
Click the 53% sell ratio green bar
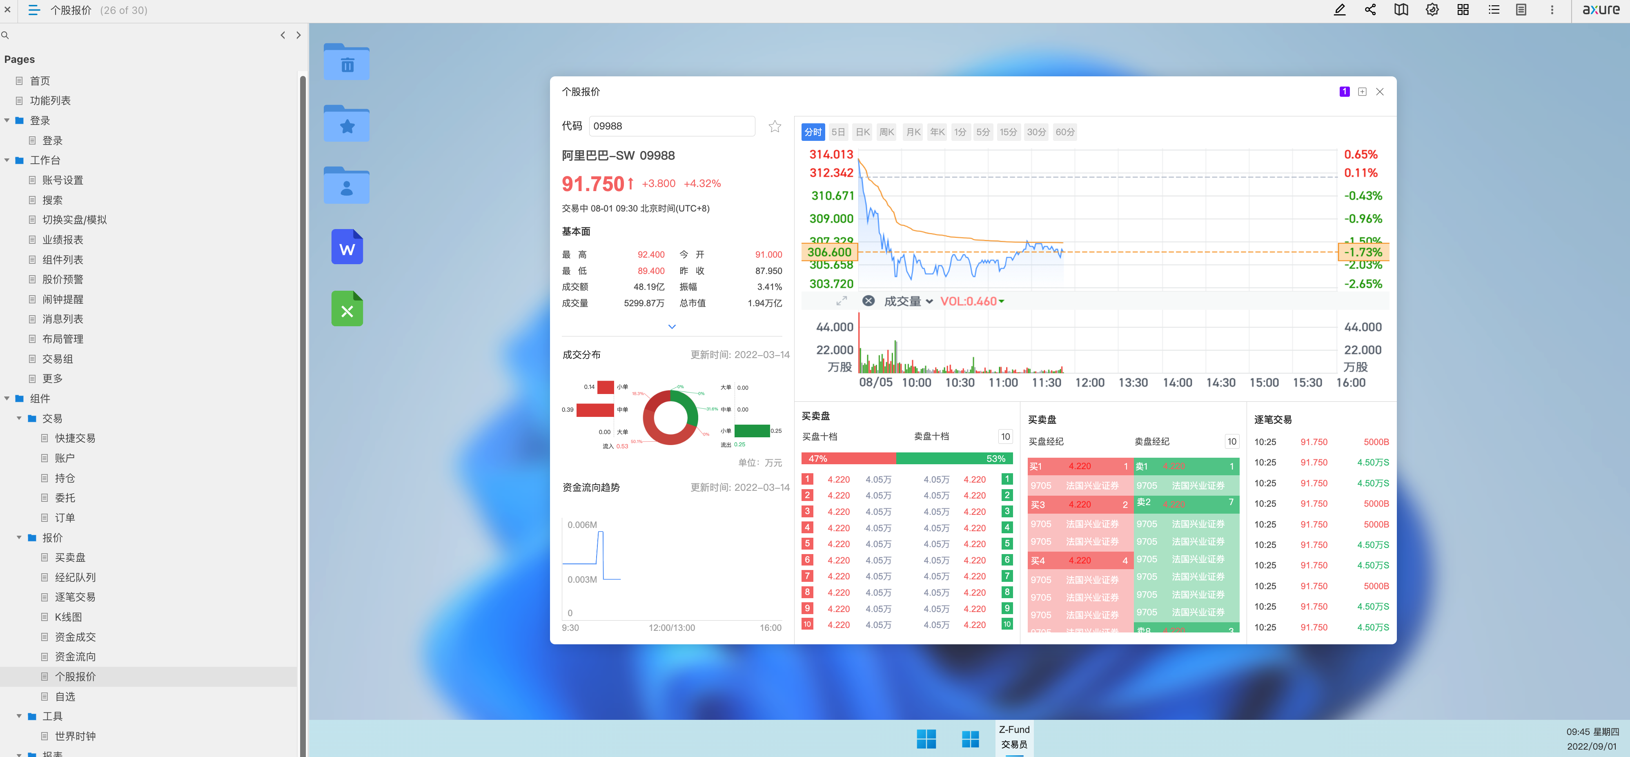click(x=954, y=458)
